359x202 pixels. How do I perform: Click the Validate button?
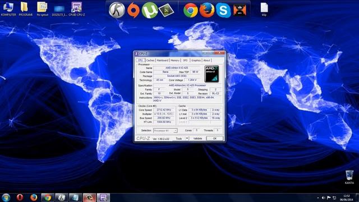click(x=197, y=139)
